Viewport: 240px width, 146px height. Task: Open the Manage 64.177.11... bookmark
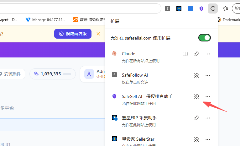tap(46, 20)
